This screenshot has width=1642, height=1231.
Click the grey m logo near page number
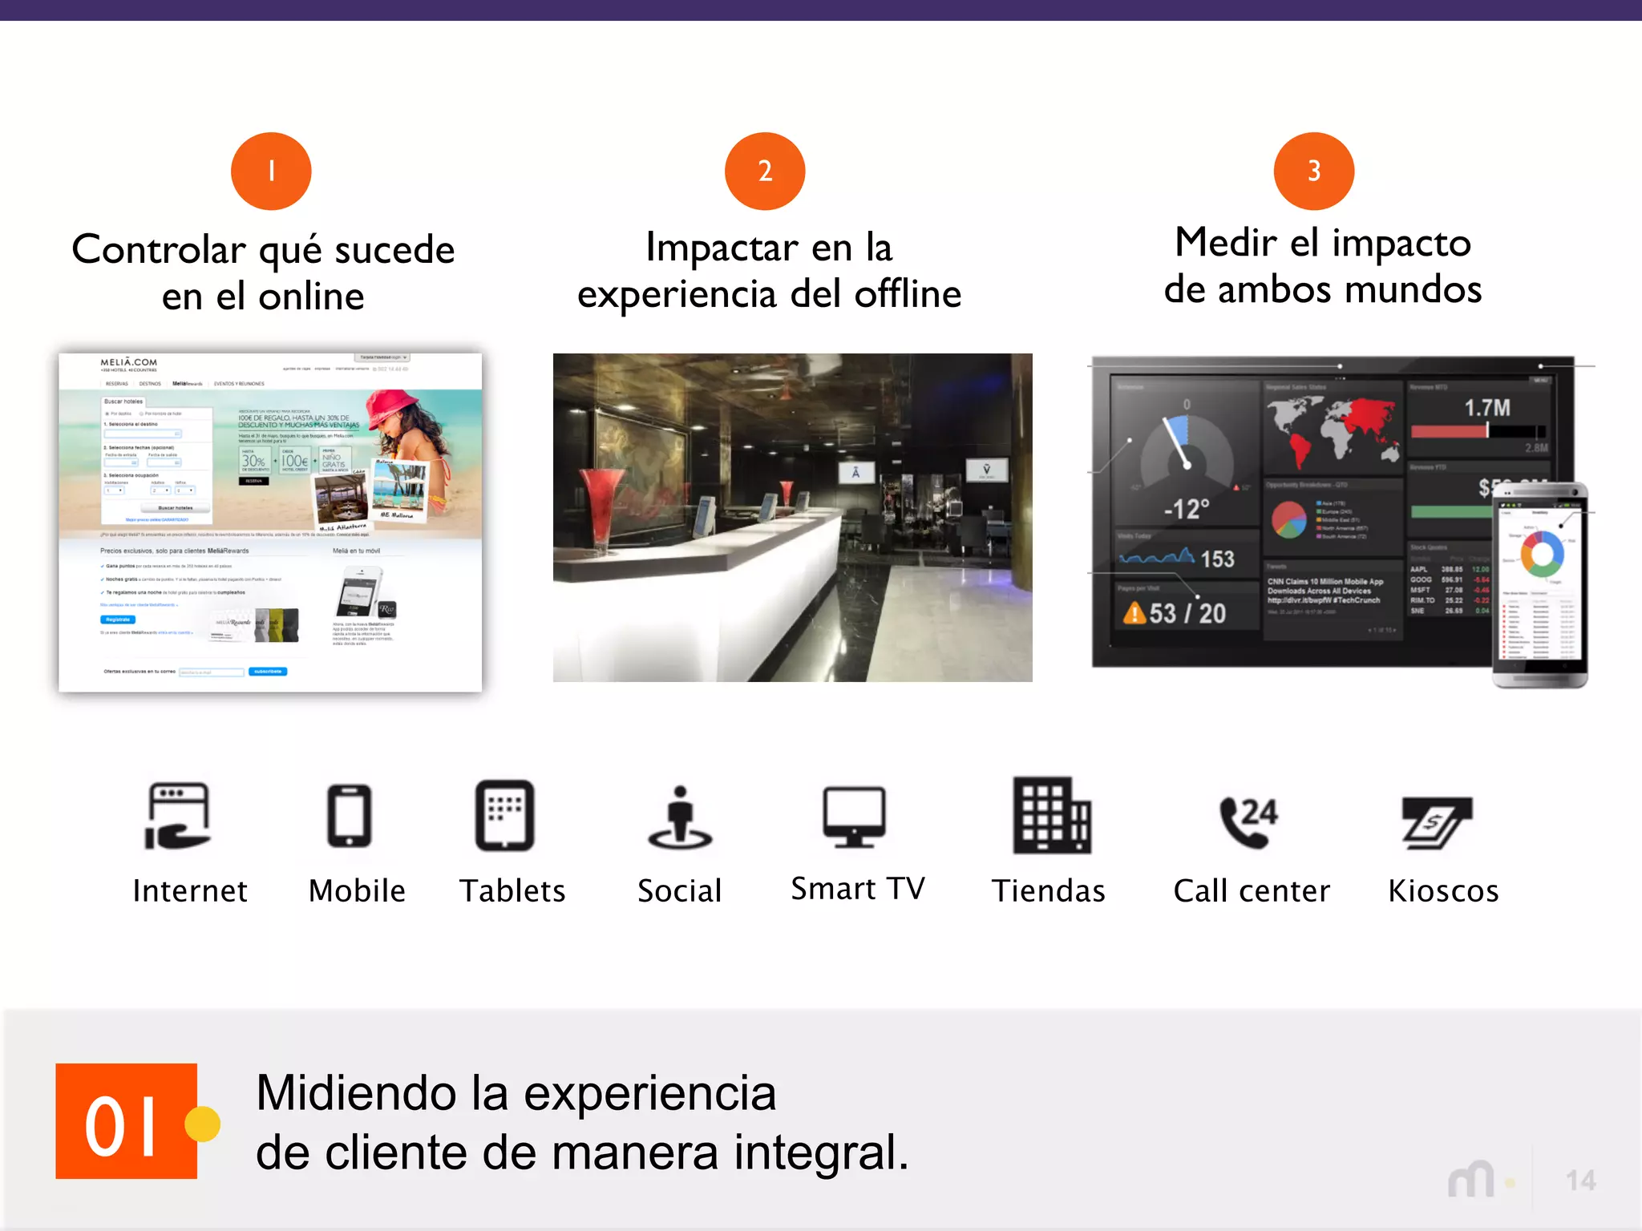(x=1471, y=1179)
